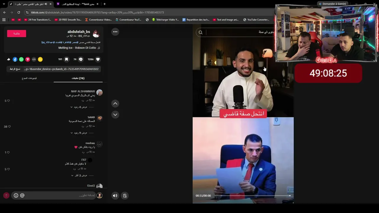Click the search magnifier icon over video
This screenshot has width=379, height=213.
pyautogui.click(x=201, y=32)
